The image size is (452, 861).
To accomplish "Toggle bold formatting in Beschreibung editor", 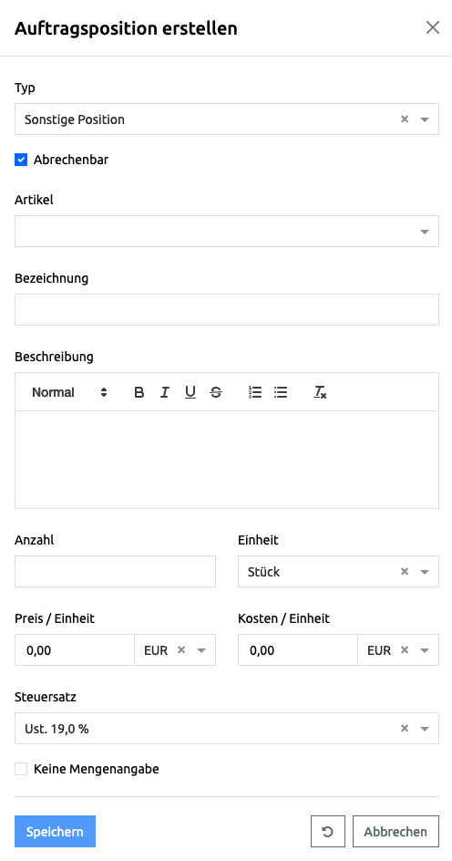I will [139, 392].
